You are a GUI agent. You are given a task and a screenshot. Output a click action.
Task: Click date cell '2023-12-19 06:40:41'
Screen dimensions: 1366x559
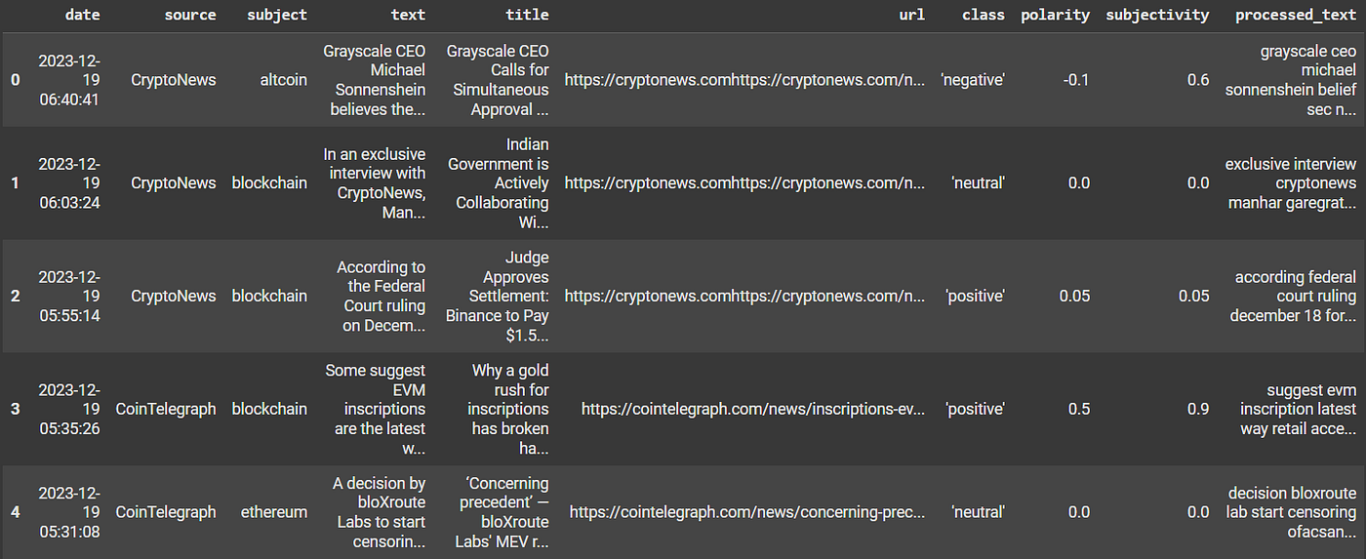(68, 79)
